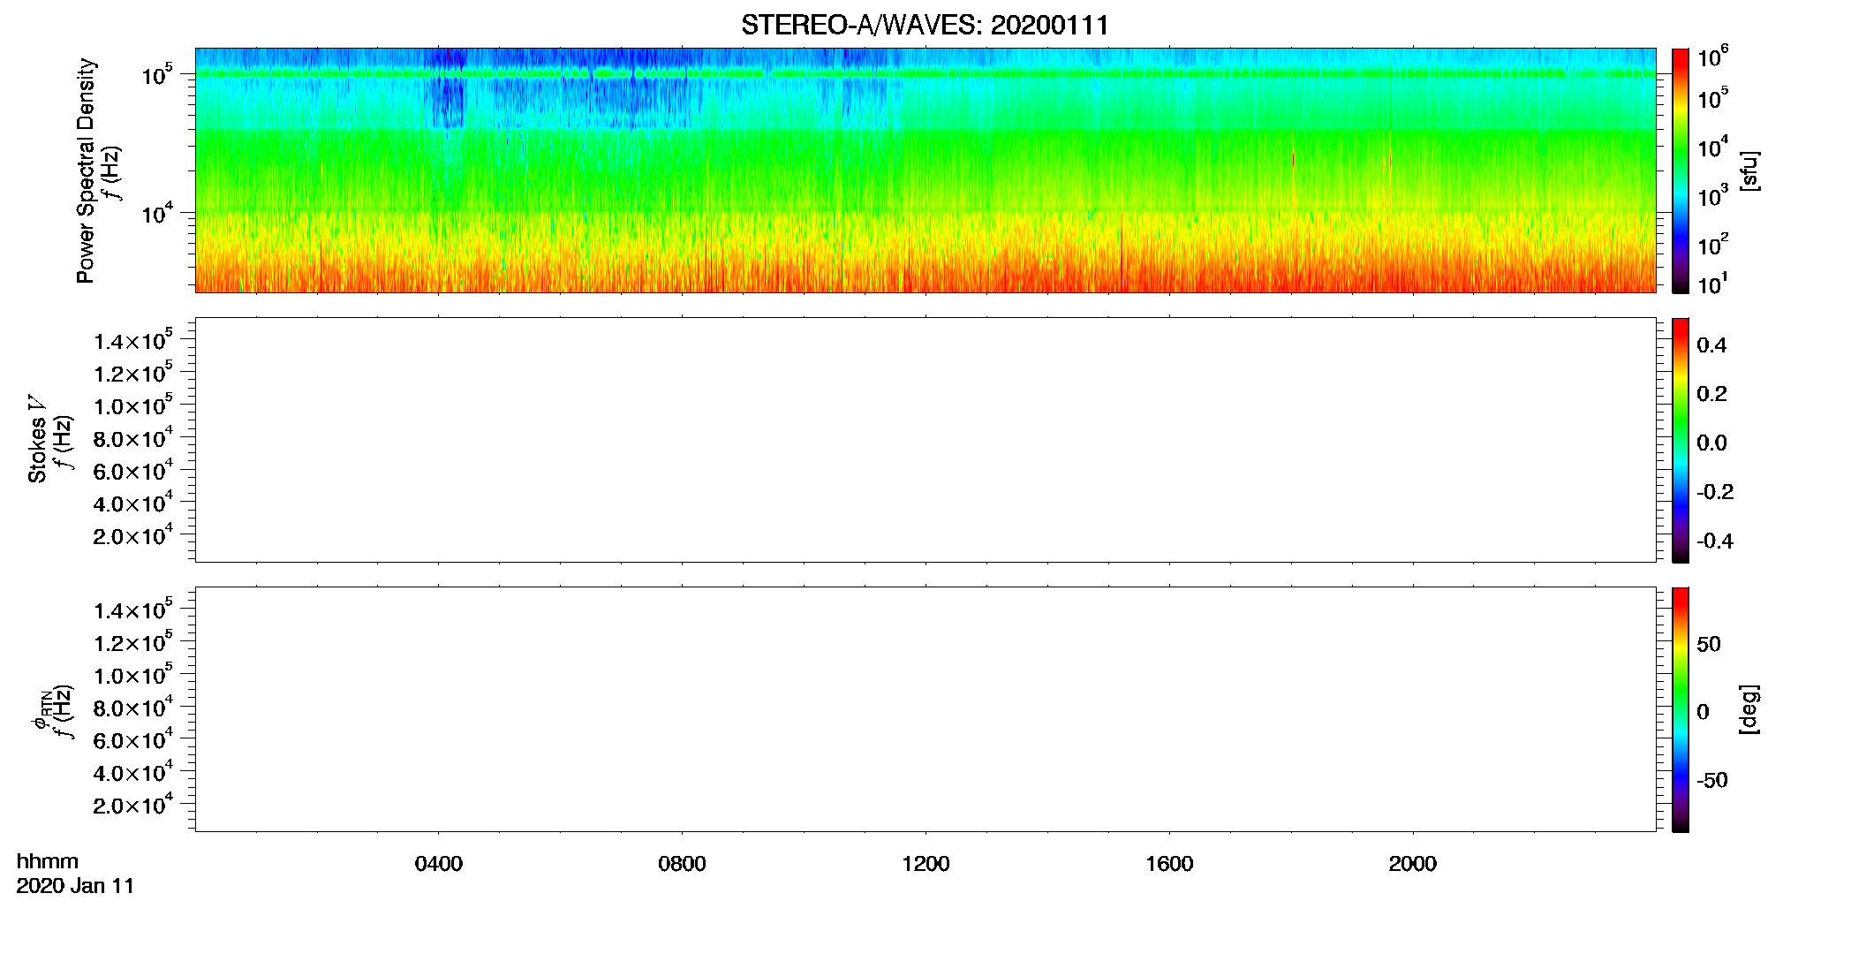The image size is (1851, 954).
Task: Click the 2020 Jan 11 date label
Action: pos(75,886)
